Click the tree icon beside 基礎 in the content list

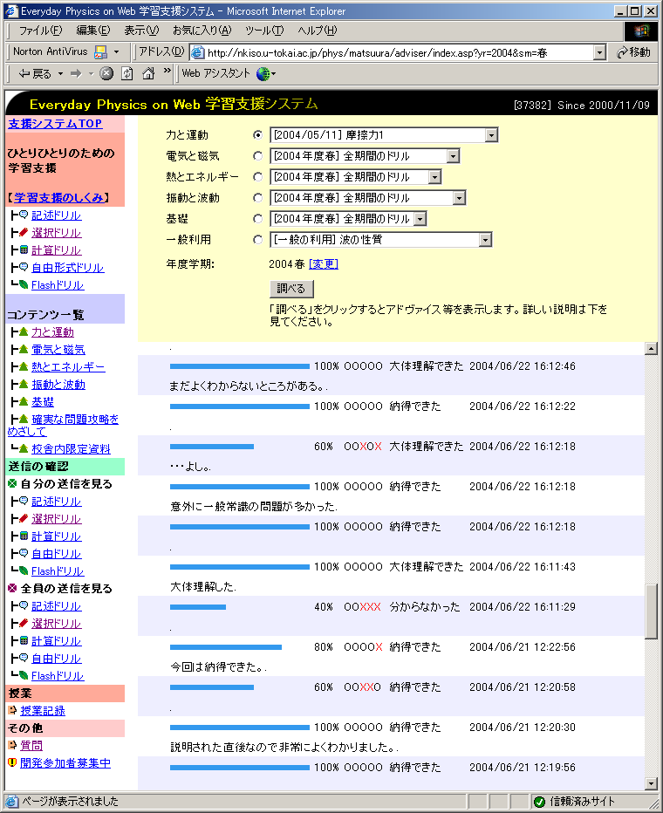click(x=24, y=401)
